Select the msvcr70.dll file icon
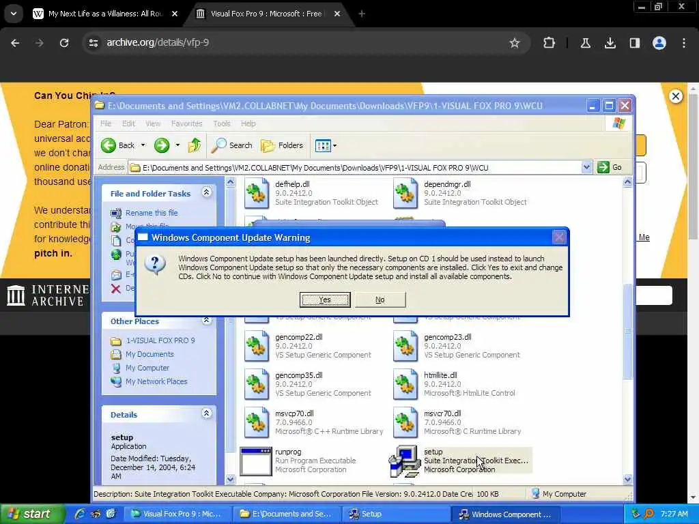Screen dimensions: 699x524 [405, 422]
